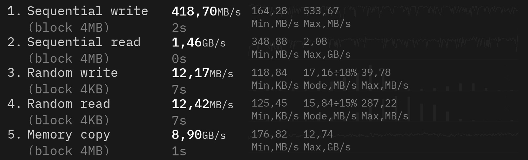Select the 39,78 max MB/s value
Screen dimensions: 528x160
pos(376,73)
